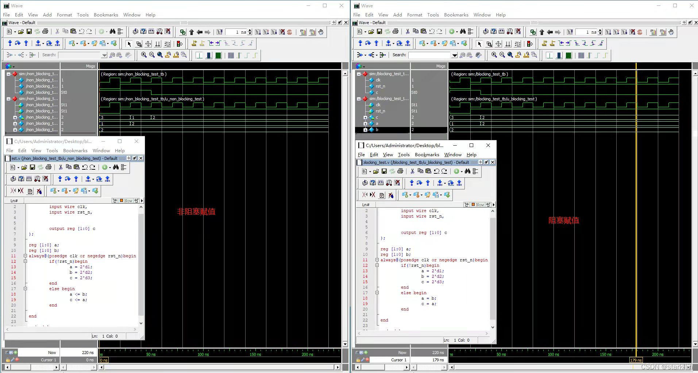Click left Wave horizontal waveform scrollbar

point(220,367)
